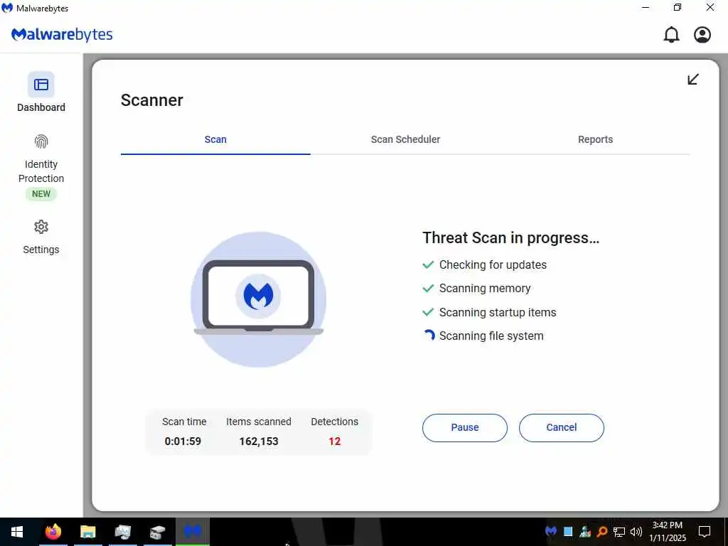Switch to the Scan tab
This screenshot has height=546, width=728.
(215, 139)
